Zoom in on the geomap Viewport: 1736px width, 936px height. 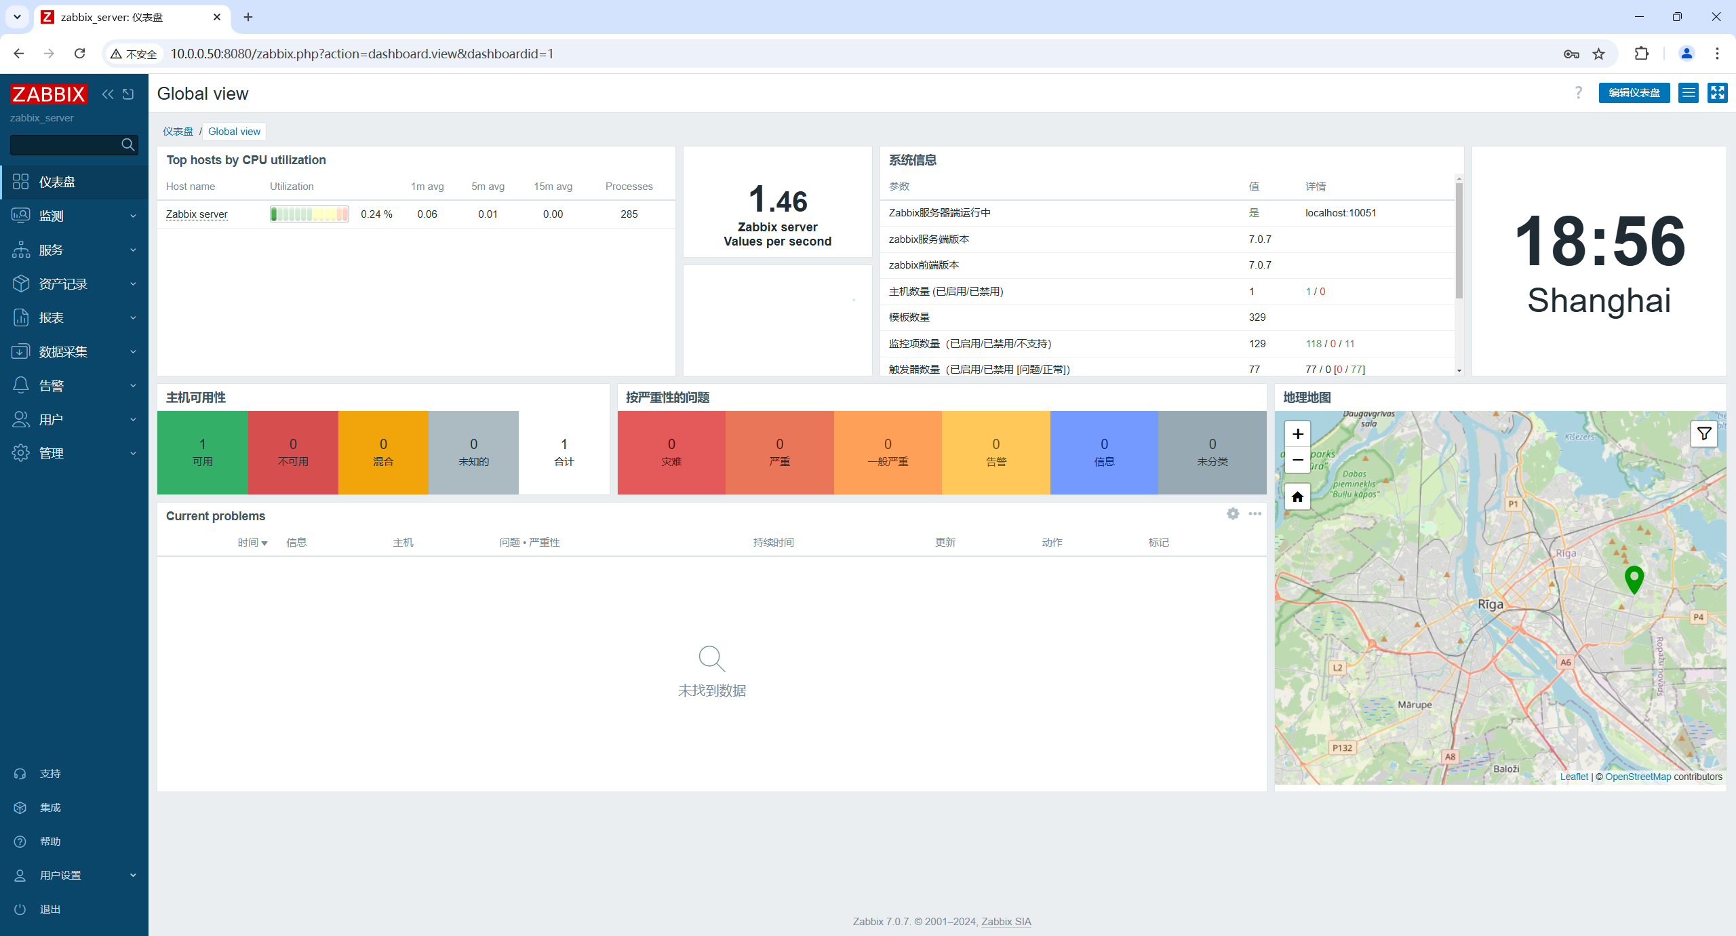tap(1297, 434)
